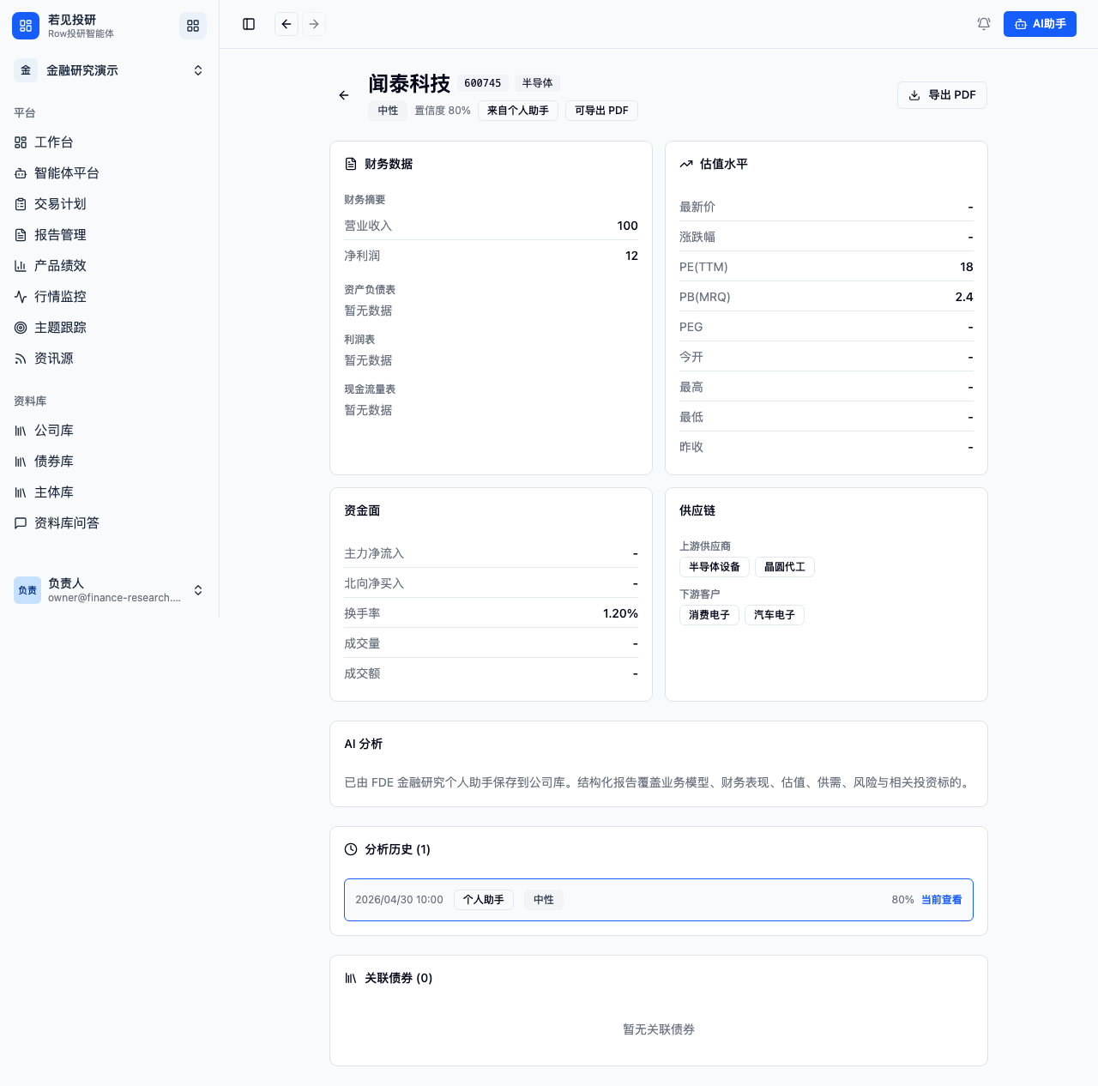This screenshot has width=1098, height=1086.
Task: Click the 工作台 grid icon
Action: point(21,142)
